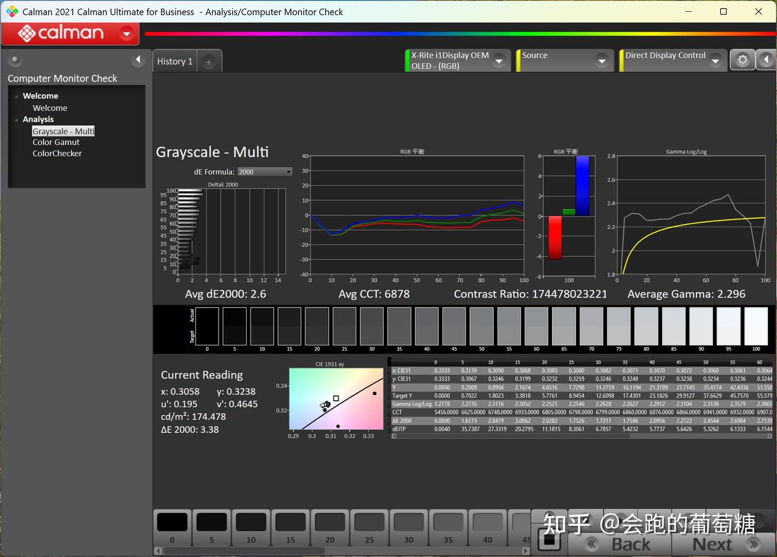777x557 pixels.
Task: Open ColorChecker in the workflow tree
Action: coord(57,154)
